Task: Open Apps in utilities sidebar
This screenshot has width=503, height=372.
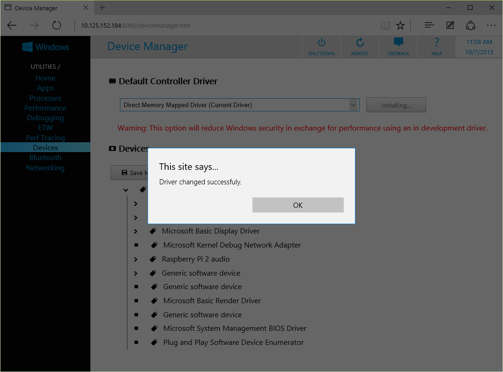Action: [x=45, y=88]
